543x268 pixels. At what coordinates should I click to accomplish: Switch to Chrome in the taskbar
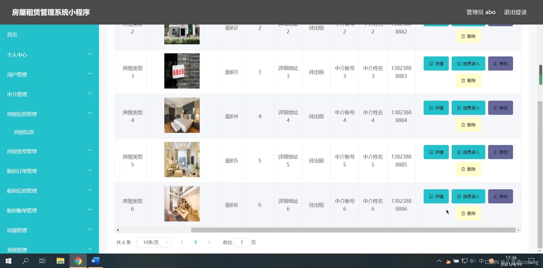pos(78,261)
